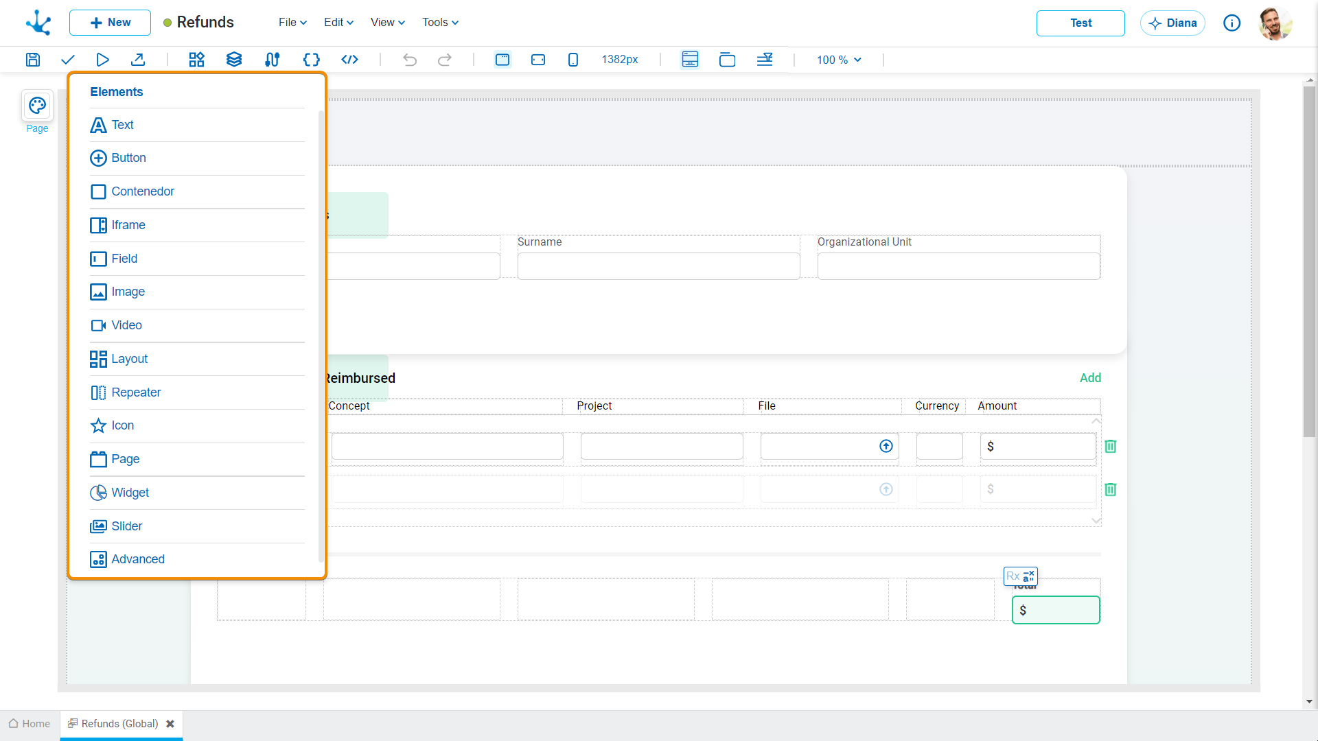Open the 100 % zoom dropdown
The width and height of the screenshot is (1318, 741).
[839, 60]
